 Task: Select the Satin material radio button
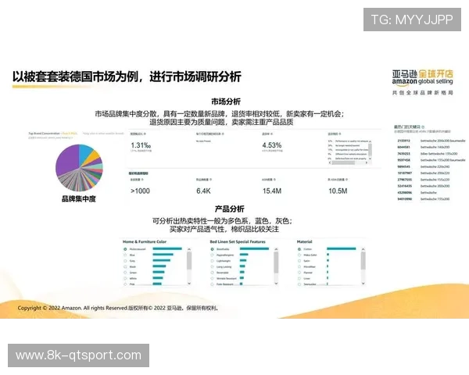point(299,261)
